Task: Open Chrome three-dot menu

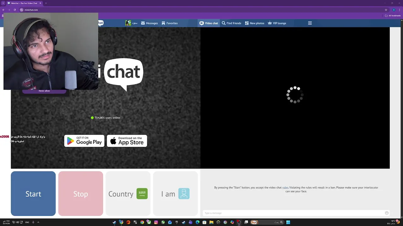Action: tap(400, 10)
